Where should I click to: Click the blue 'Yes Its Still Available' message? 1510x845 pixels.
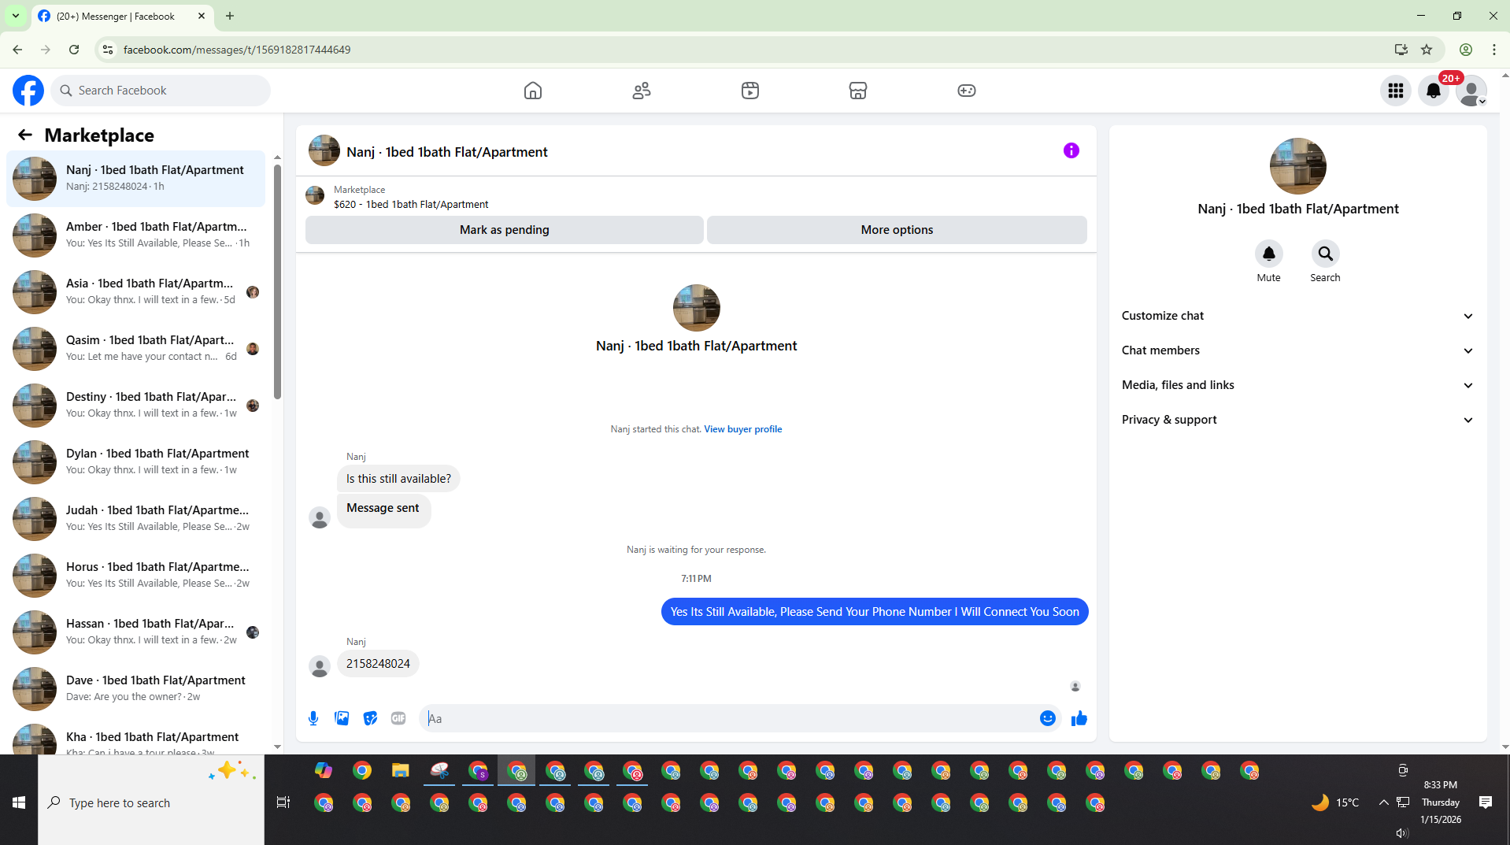(x=875, y=612)
